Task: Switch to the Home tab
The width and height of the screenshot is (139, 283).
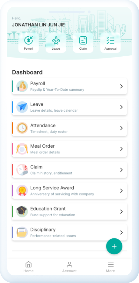Action: point(29,267)
